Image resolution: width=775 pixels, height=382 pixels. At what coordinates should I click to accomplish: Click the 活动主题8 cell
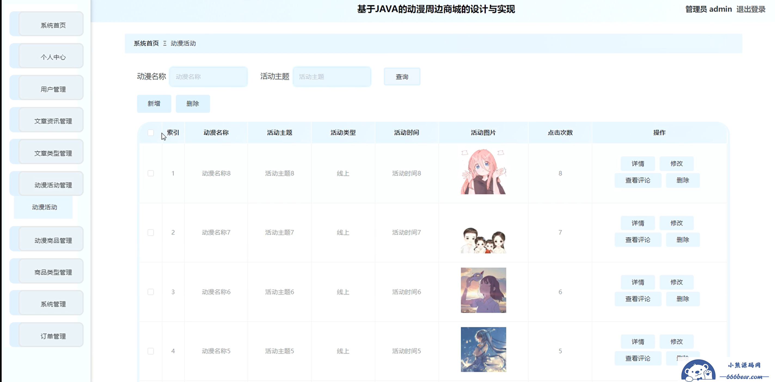click(280, 173)
